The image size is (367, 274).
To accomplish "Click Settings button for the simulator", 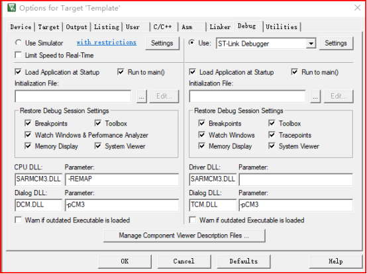I will pyautogui.click(x=162, y=43).
